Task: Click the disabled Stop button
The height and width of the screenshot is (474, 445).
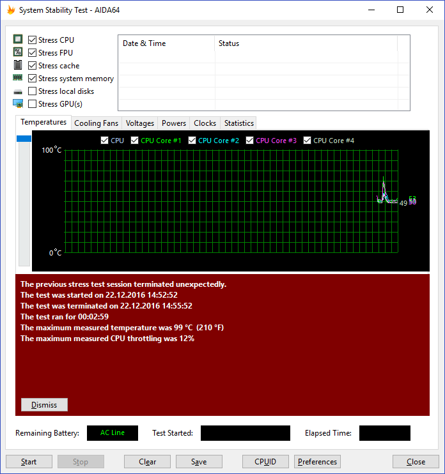Action: pos(81,462)
